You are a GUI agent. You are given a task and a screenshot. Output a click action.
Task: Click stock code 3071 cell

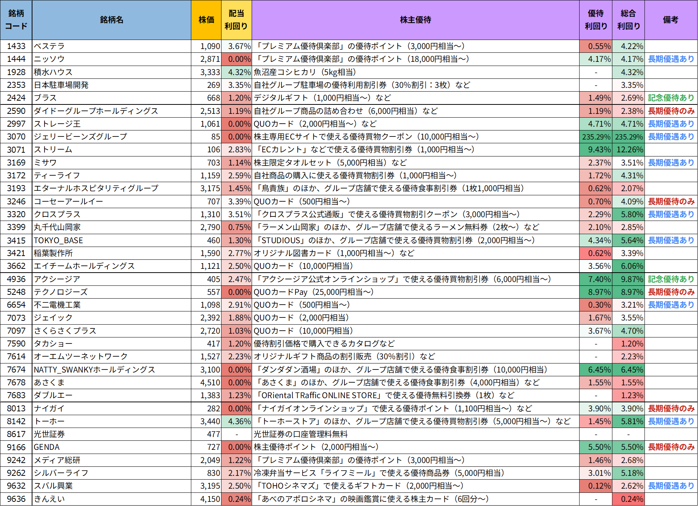tap(16, 150)
